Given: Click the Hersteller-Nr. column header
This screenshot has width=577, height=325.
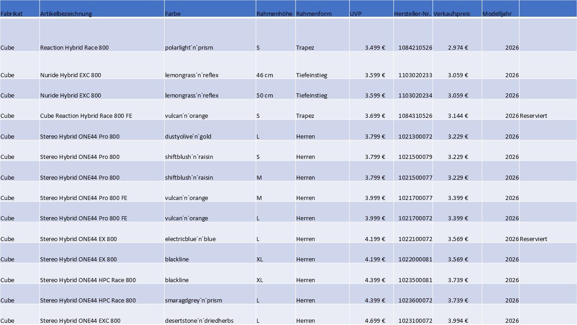Looking at the screenshot, I should click(412, 14).
